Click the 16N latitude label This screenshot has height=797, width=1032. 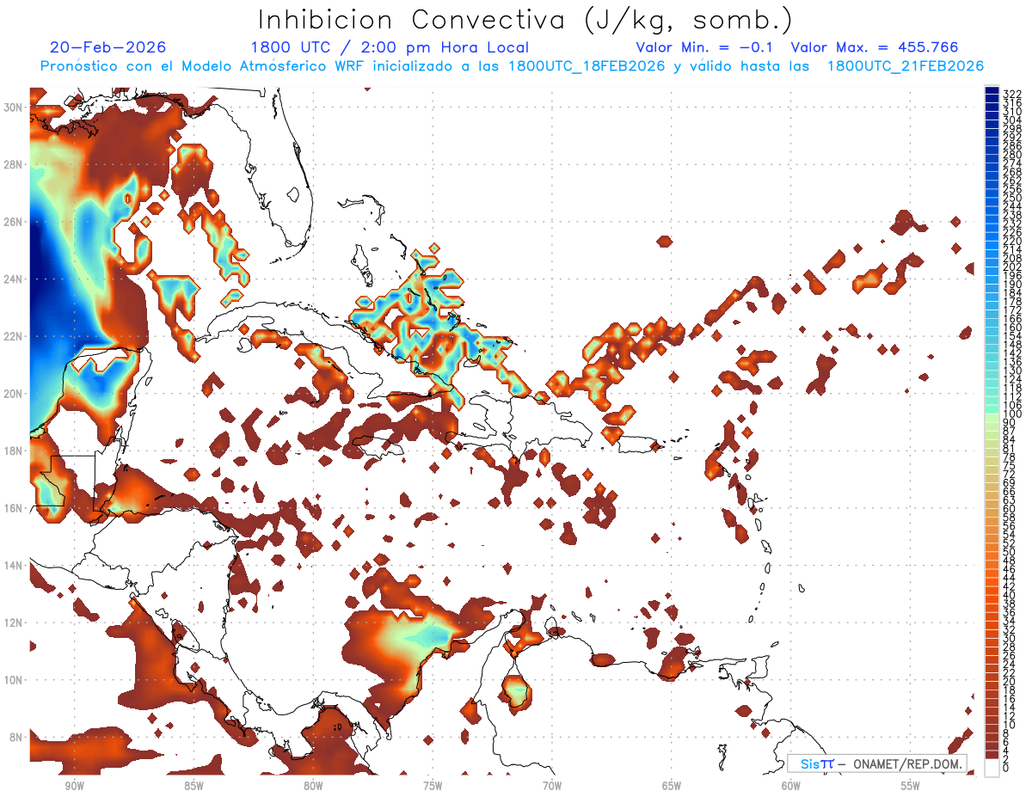tap(15, 508)
